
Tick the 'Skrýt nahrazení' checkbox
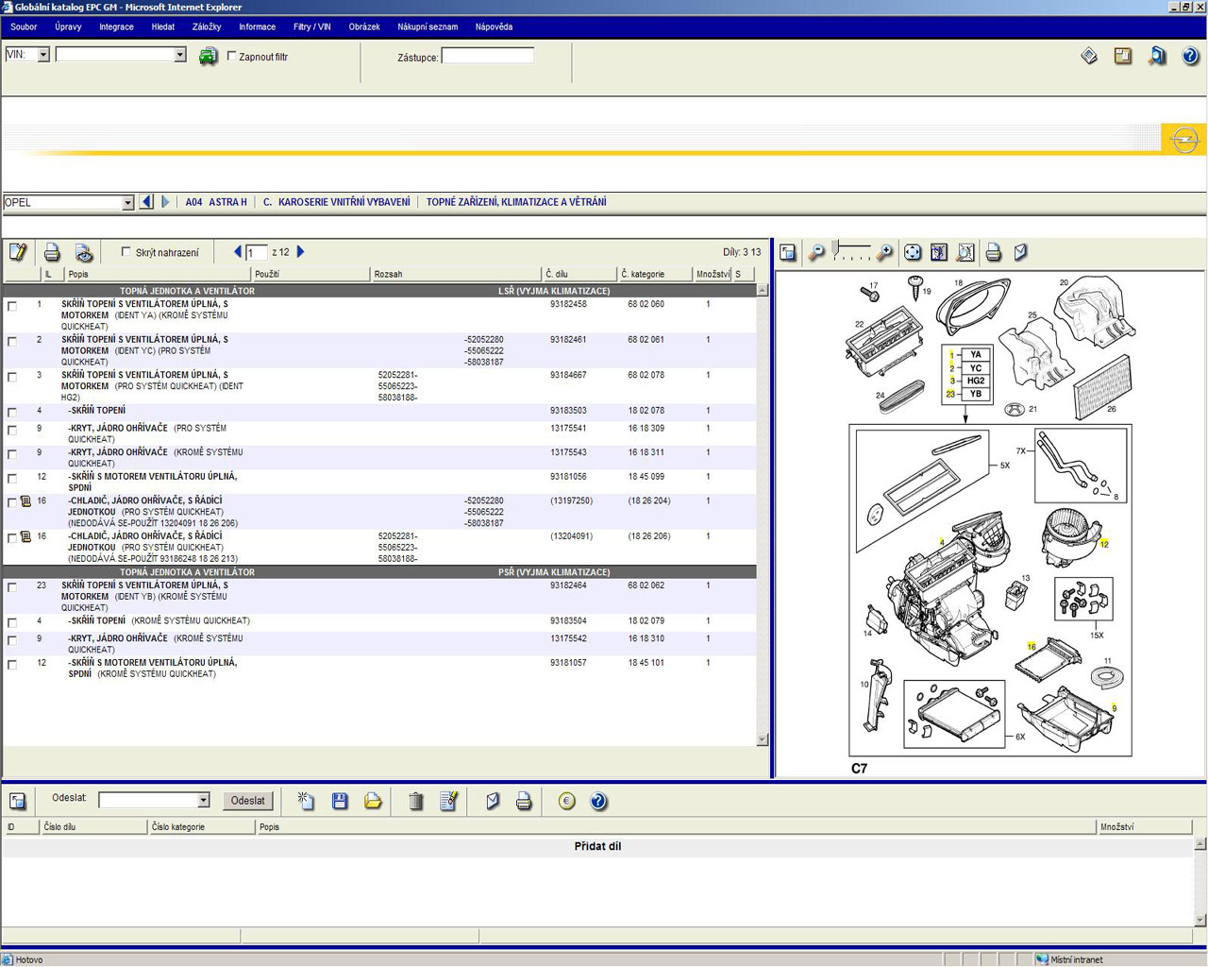click(126, 252)
